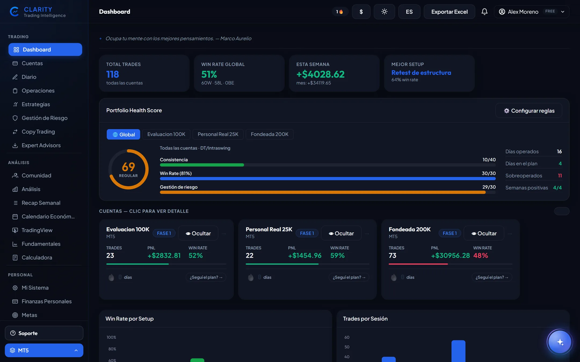This screenshot has width=580, height=362.
Task: Open the streak flame counter
Action: (340, 12)
